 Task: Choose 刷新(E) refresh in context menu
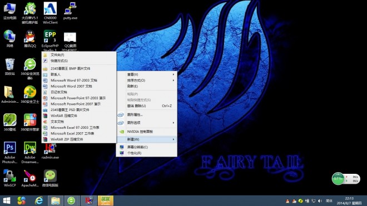(x=147, y=86)
